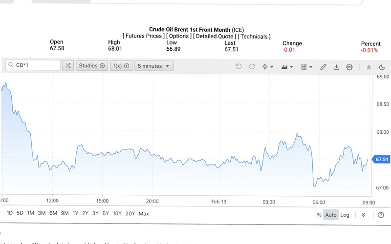The width and height of the screenshot is (391, 244).
Task: Download the chart
Action: pos(336,66)
